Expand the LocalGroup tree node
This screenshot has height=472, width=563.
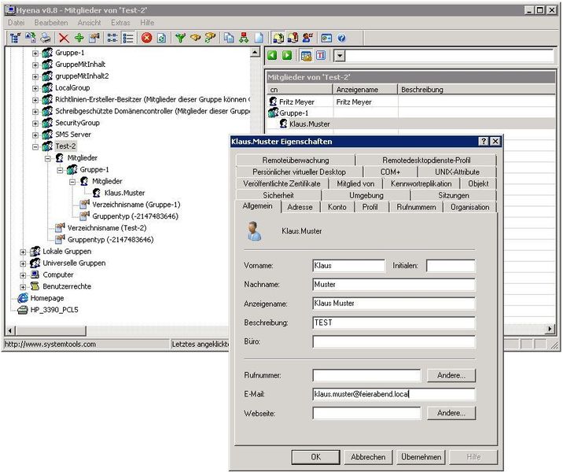(35, 88)
